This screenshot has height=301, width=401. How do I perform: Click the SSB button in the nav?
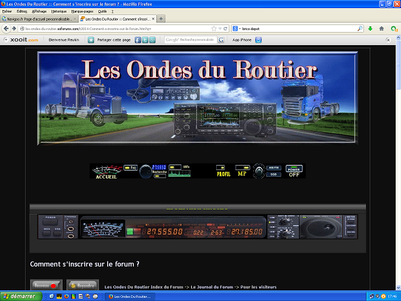point(274,174)
